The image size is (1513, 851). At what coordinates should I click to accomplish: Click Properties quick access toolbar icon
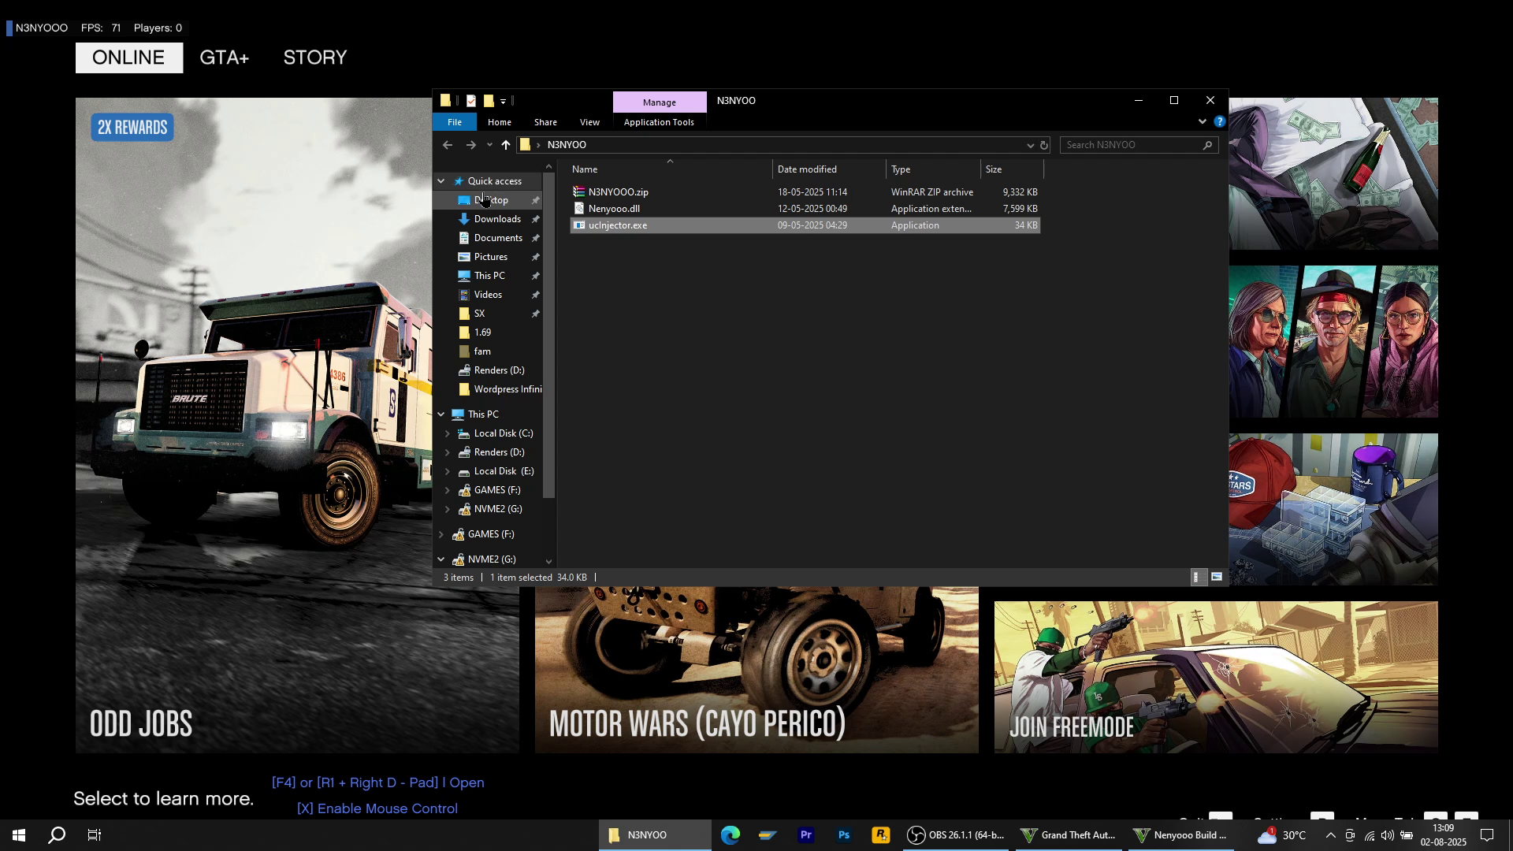[x=470, y=101]
